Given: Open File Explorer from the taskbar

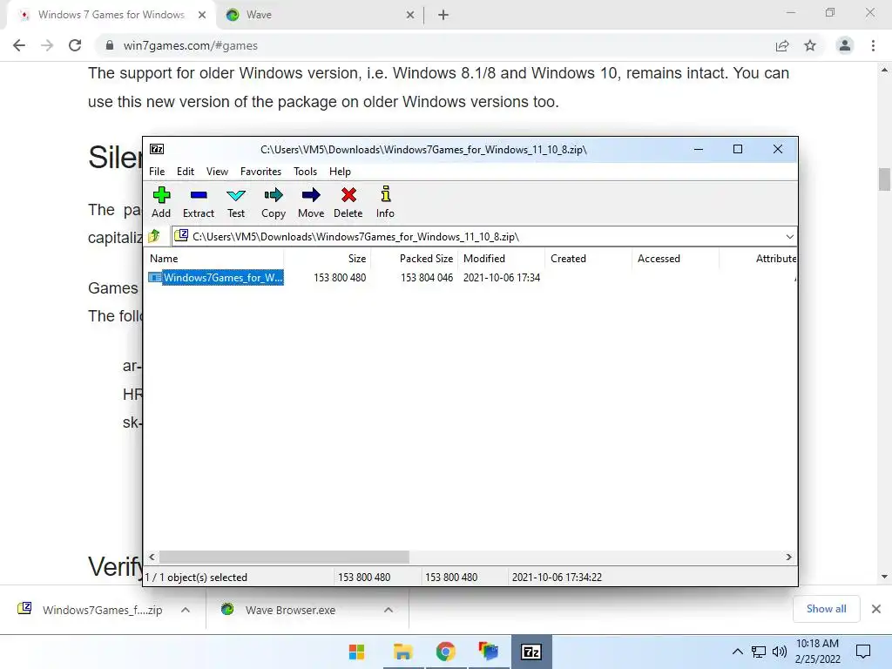Looking at the screenshot, I should 402,652.
